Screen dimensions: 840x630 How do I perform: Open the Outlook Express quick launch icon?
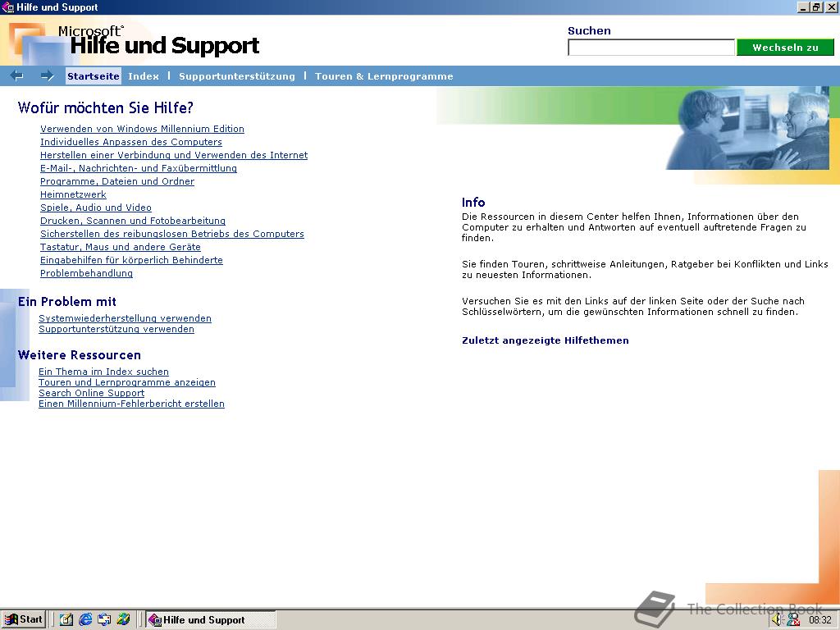point(104,619)
